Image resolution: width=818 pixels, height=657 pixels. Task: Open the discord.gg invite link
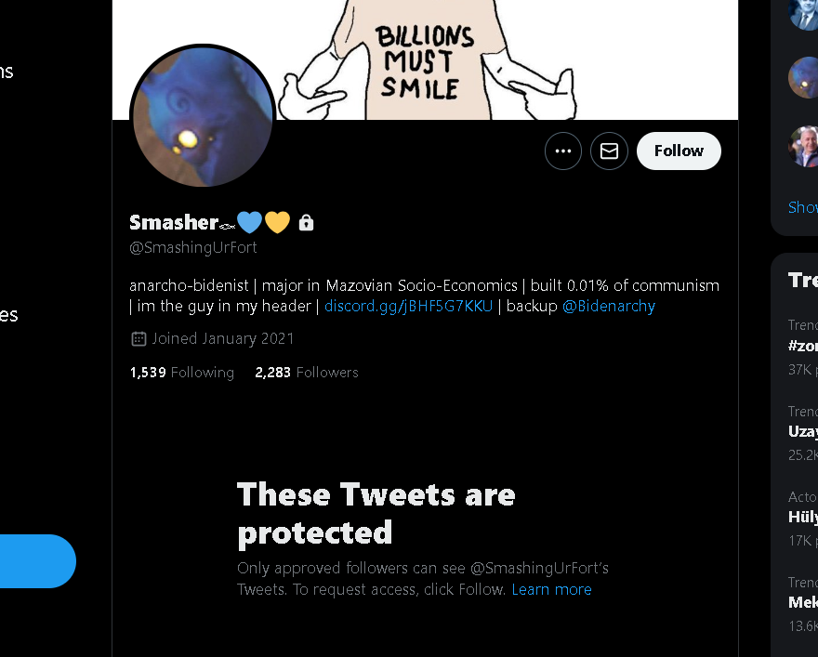pos(408,306)
